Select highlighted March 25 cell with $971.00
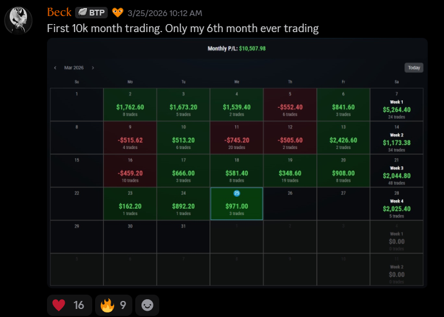The image size is (444, 317). (237, 203)
